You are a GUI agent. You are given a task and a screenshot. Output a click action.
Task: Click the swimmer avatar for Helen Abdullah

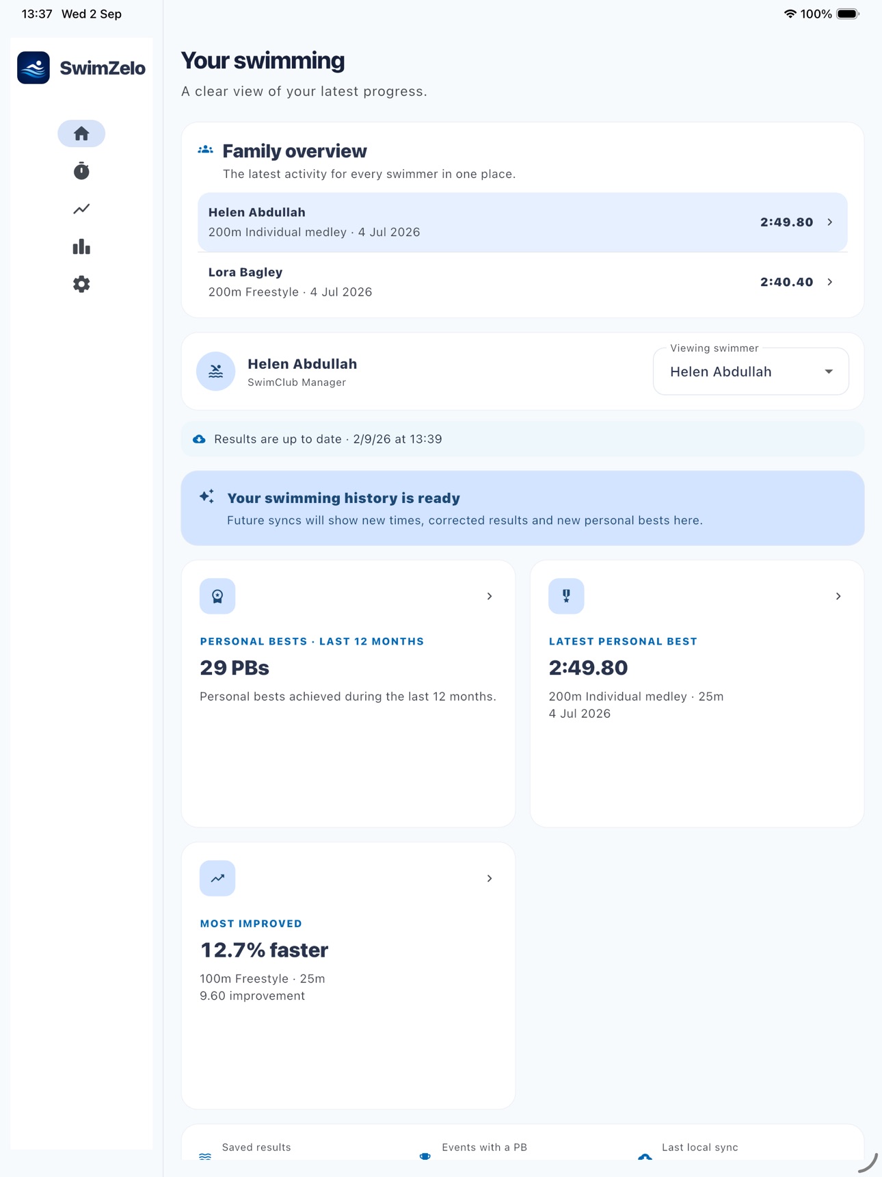coord(216,371)
